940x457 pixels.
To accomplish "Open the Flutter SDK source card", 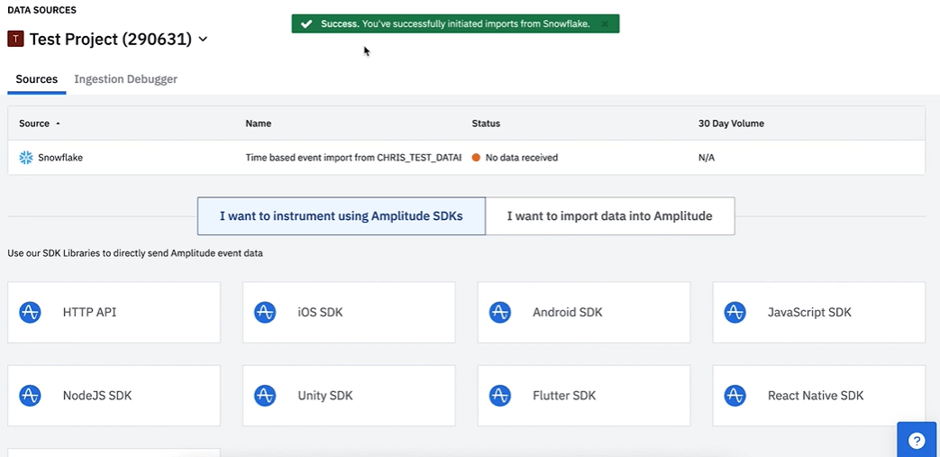I will pos(584,396).
